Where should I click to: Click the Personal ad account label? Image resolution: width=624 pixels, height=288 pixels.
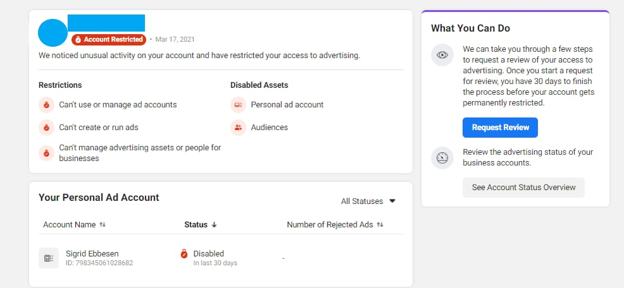pyautogui.click(x=287, y=105)
